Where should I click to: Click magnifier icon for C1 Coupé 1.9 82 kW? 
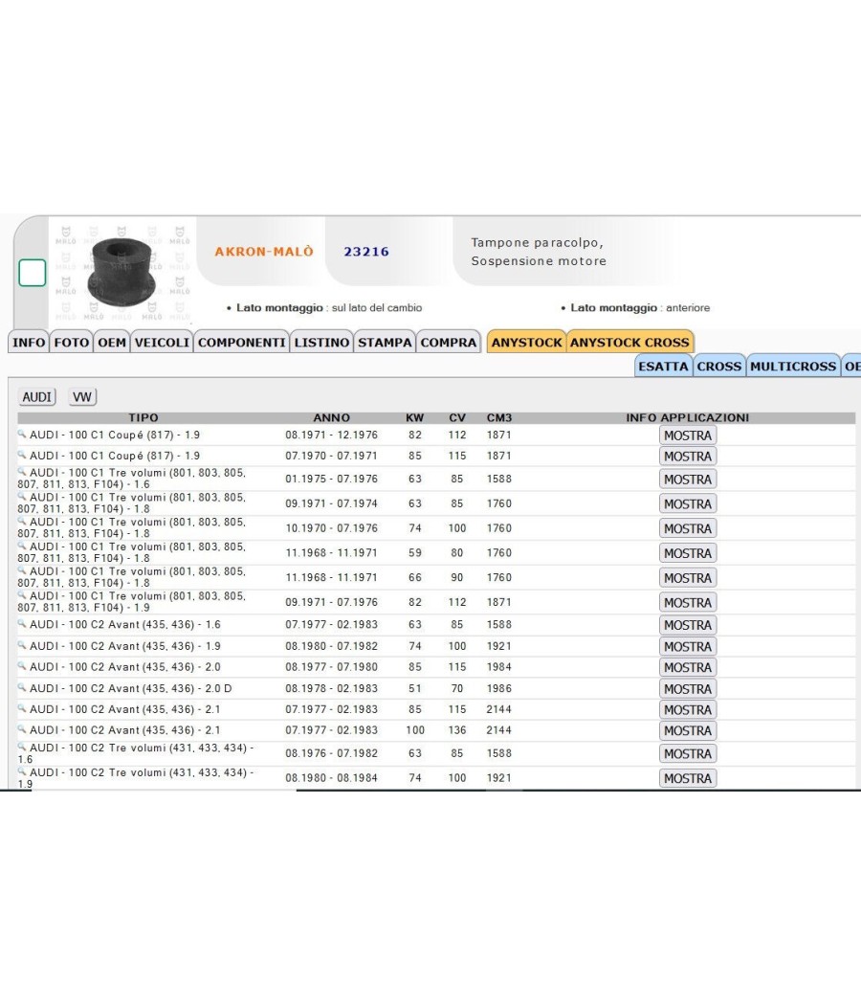click(x=22, y=434)
